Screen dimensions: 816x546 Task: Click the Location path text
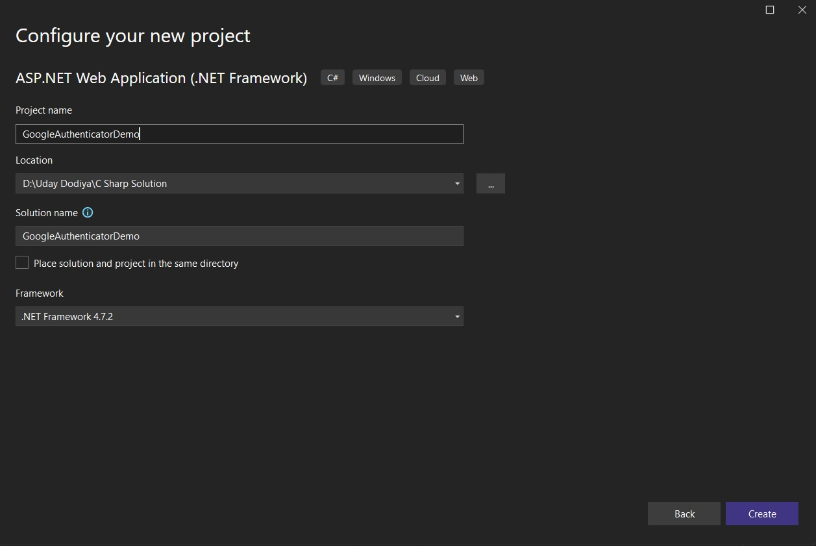[x=95, y=184]
